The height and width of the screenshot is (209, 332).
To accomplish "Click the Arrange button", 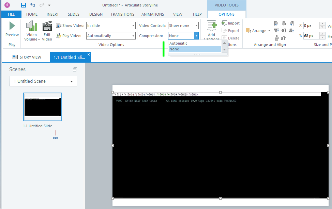I will pyautogui.click(x=258, y=31).
